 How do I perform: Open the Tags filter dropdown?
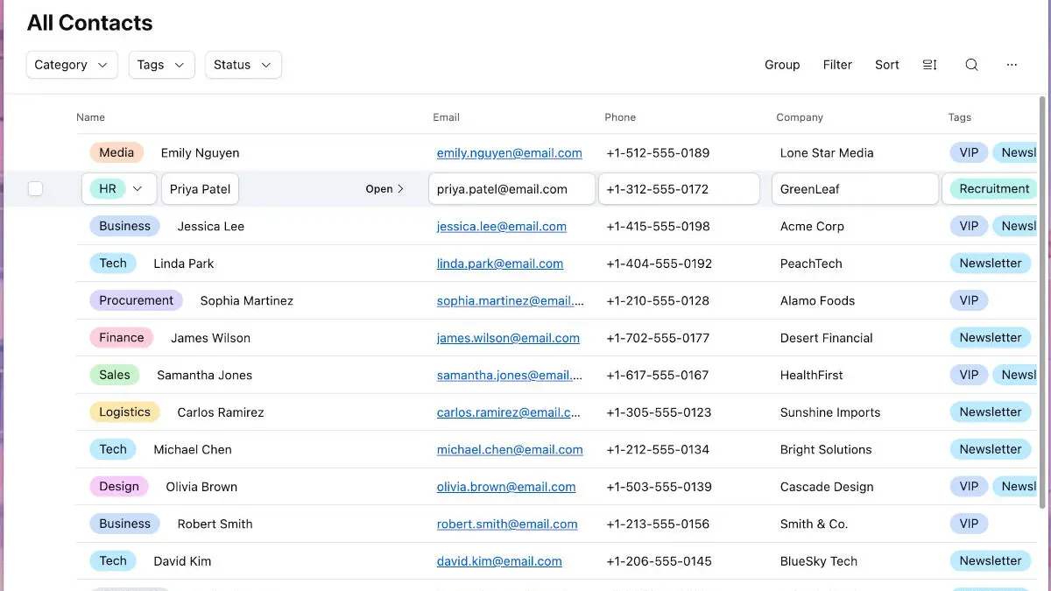[161, 64]
